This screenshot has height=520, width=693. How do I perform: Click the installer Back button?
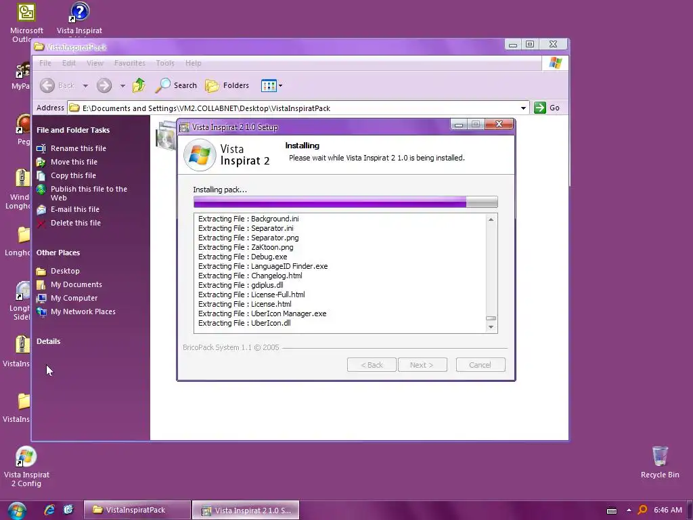click(372, 365)
